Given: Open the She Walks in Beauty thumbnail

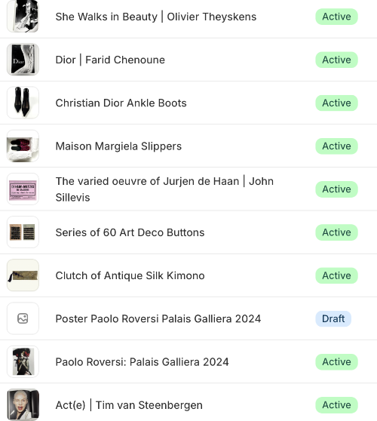Looking at the screenshot, I should [x=23, y=16].
